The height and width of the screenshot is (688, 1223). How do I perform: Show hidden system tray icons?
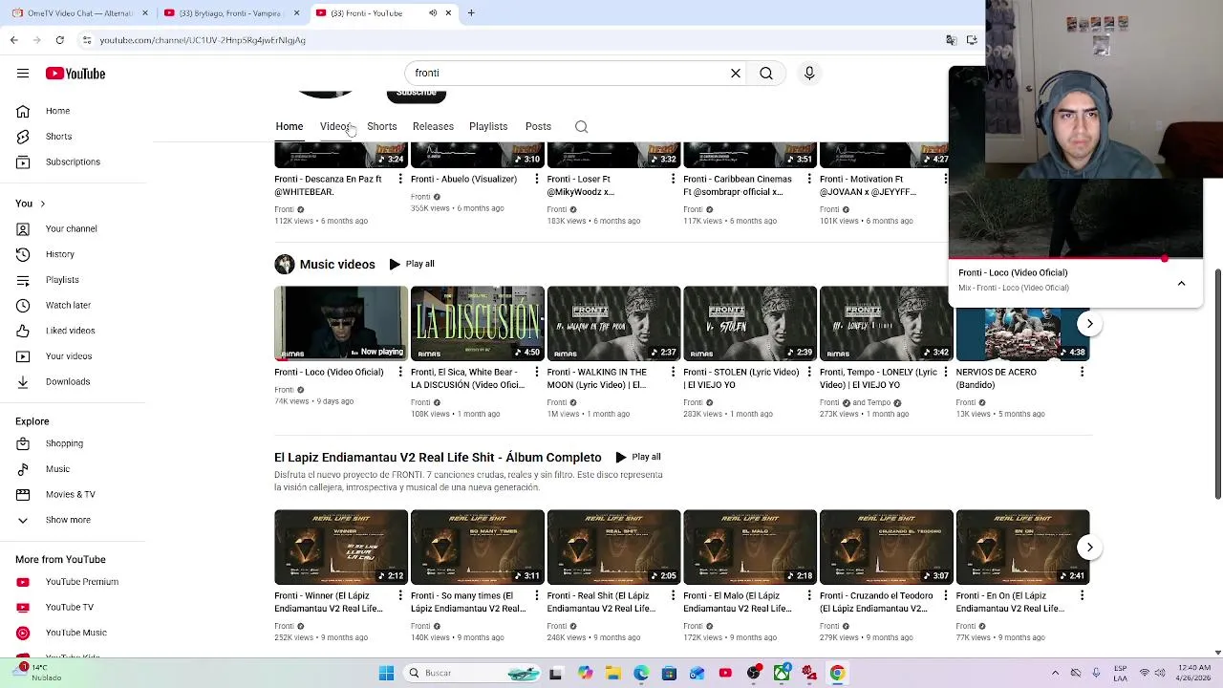1055,673
